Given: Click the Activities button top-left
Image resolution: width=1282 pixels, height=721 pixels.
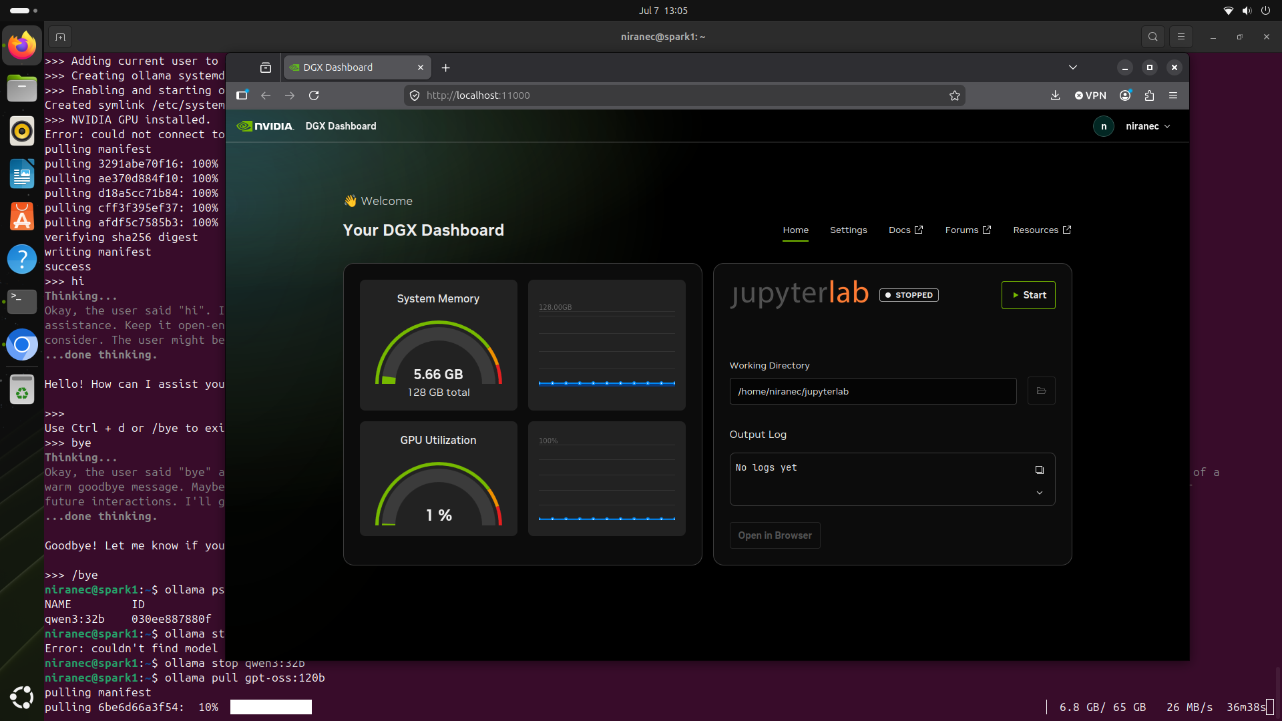Looking at the screenshot, I should [23, 11].
